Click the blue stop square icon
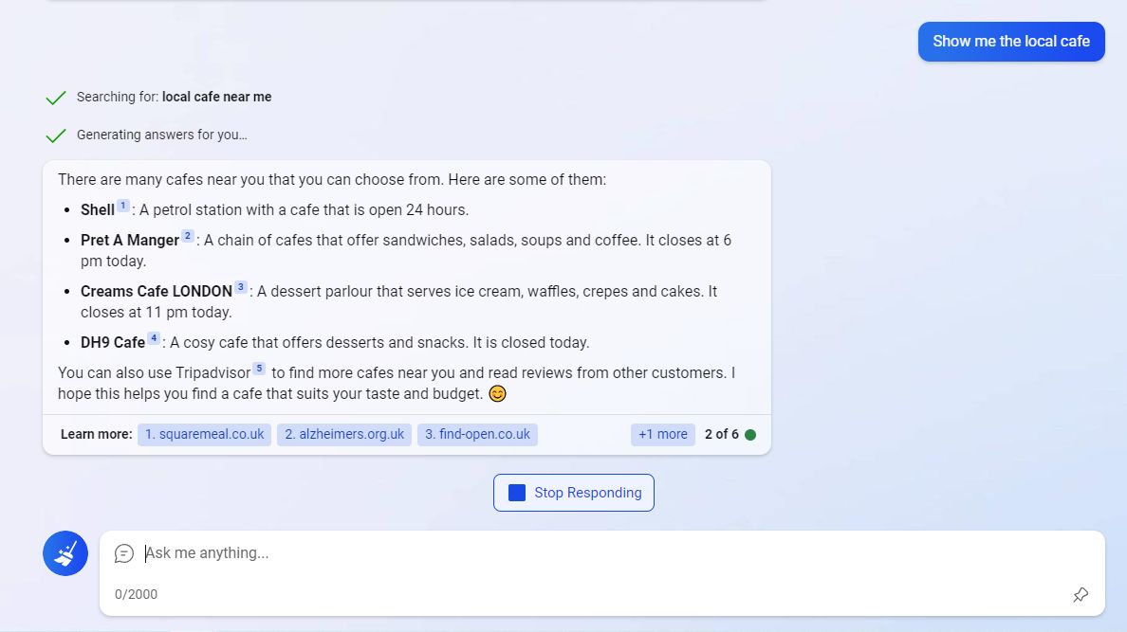Viewport: 1127px width, 632px height. coord(517,493)
